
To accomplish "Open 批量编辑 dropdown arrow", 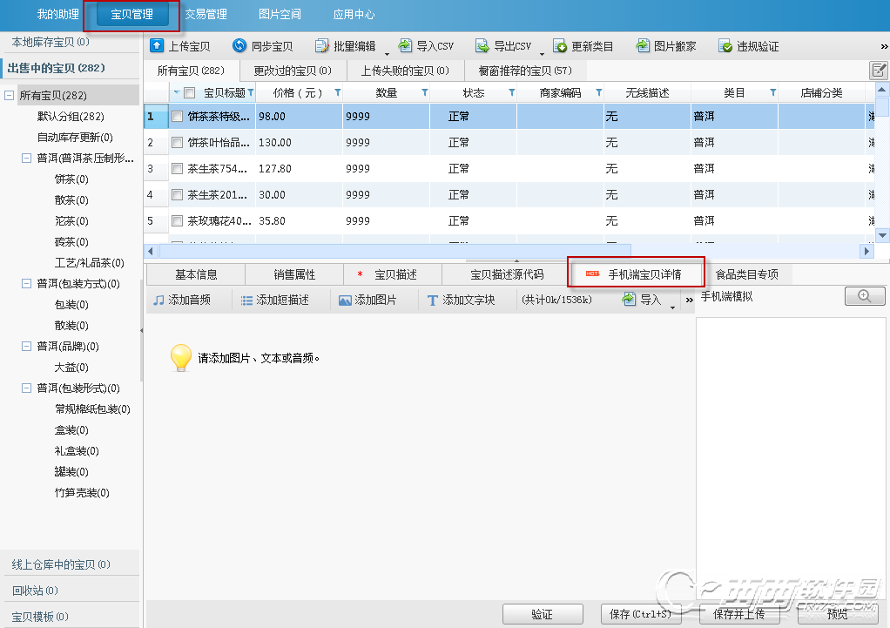I will [388, 54].
